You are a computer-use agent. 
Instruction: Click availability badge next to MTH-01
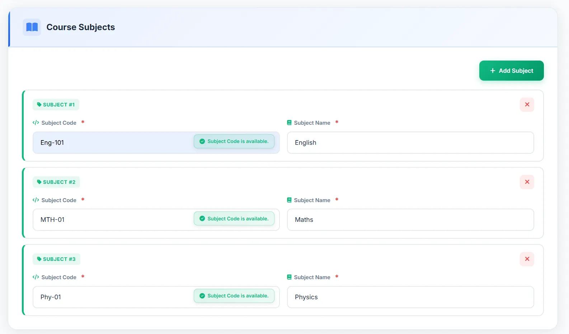[234, 219]
